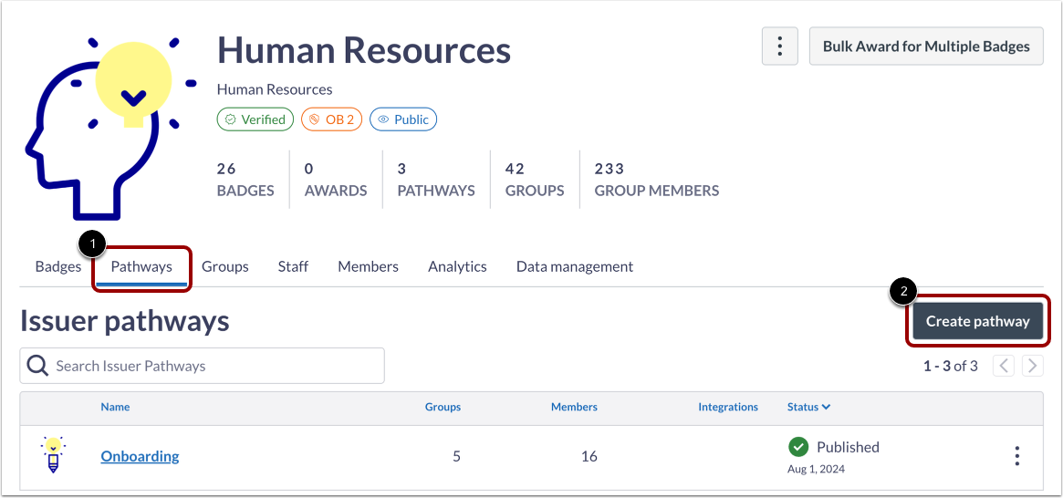Screen dimensions: 1063x498
Task: Sort by Name column header
Action: [x=115, y=407]
